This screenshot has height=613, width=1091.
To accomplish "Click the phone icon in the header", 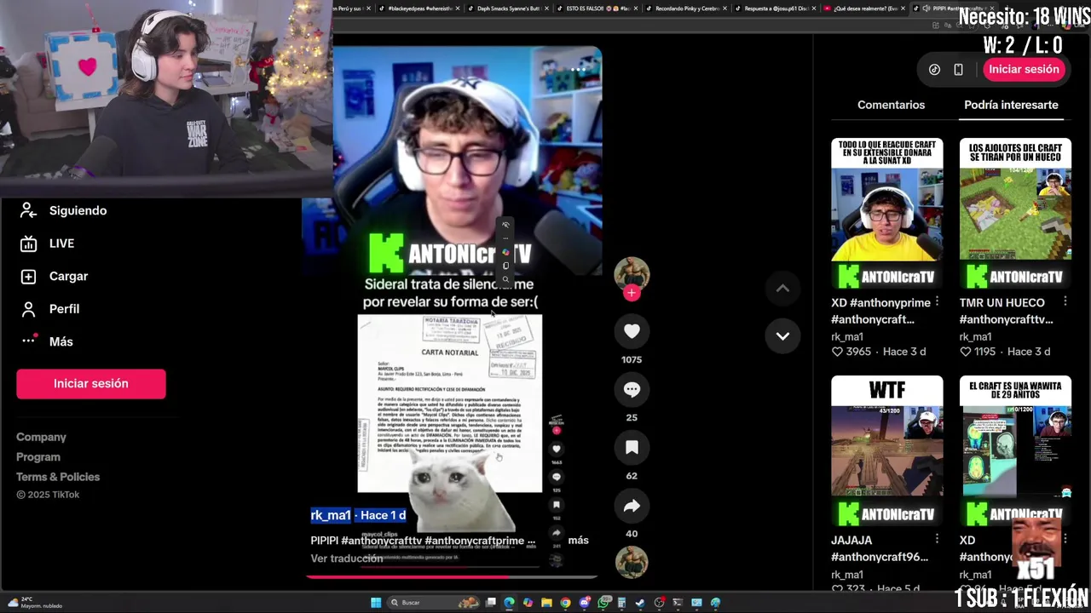I will [958, 70].
